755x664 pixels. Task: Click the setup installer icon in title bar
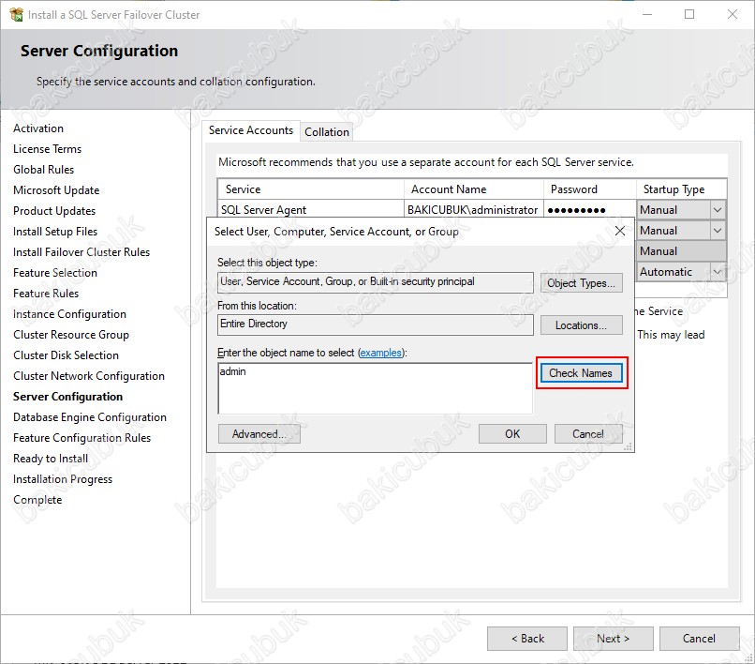[16, 14]
